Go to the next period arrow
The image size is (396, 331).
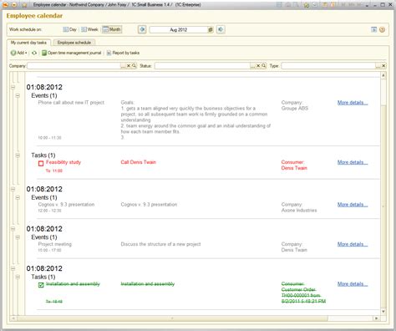pyautogui.click(x=221, y=29)
